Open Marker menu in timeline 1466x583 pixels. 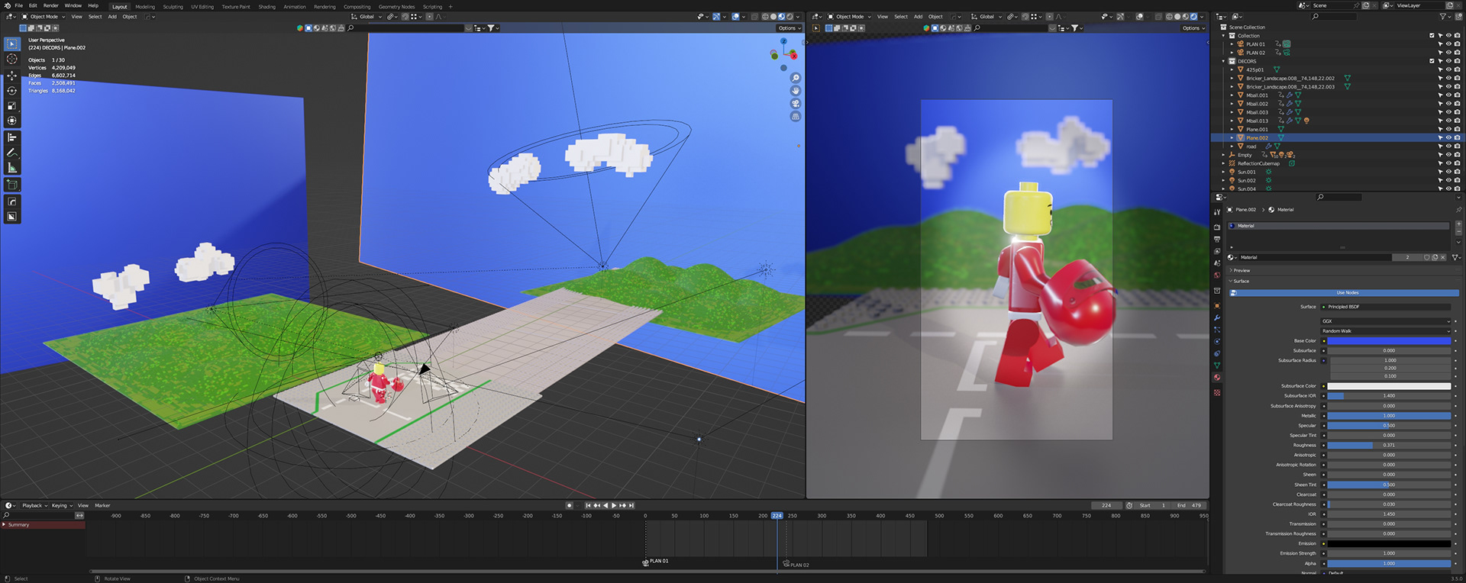(x=102, y=505)
